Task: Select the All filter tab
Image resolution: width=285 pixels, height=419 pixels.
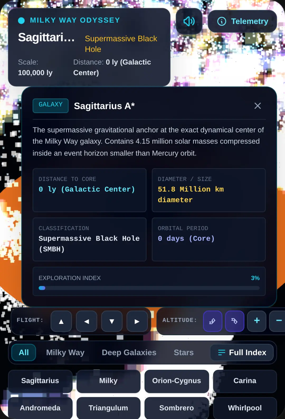Action: click(x=24, y=352)
